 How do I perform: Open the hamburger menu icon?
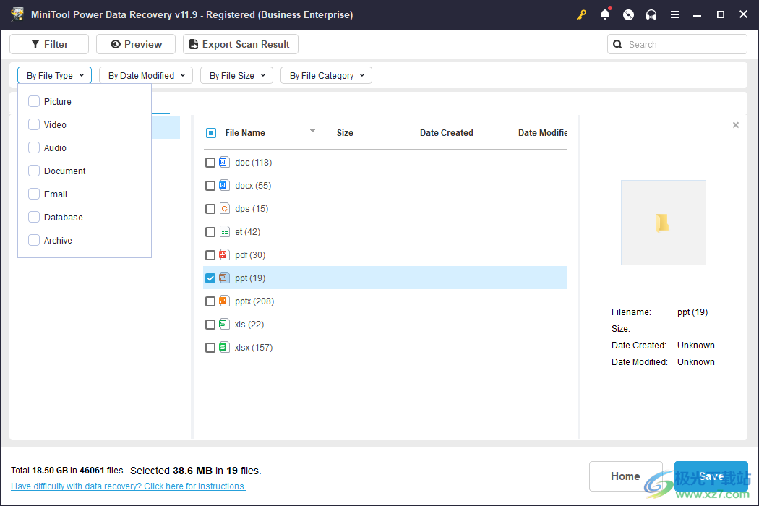pyautogui.click(x=674, y=15)
